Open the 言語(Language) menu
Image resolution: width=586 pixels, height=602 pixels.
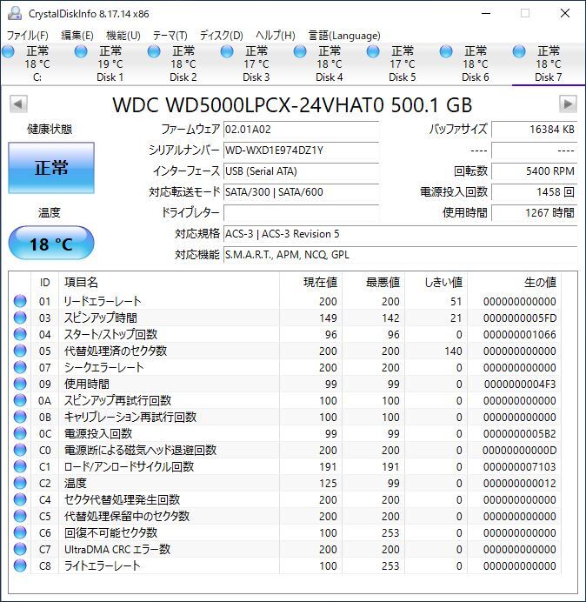coord(344,36)
